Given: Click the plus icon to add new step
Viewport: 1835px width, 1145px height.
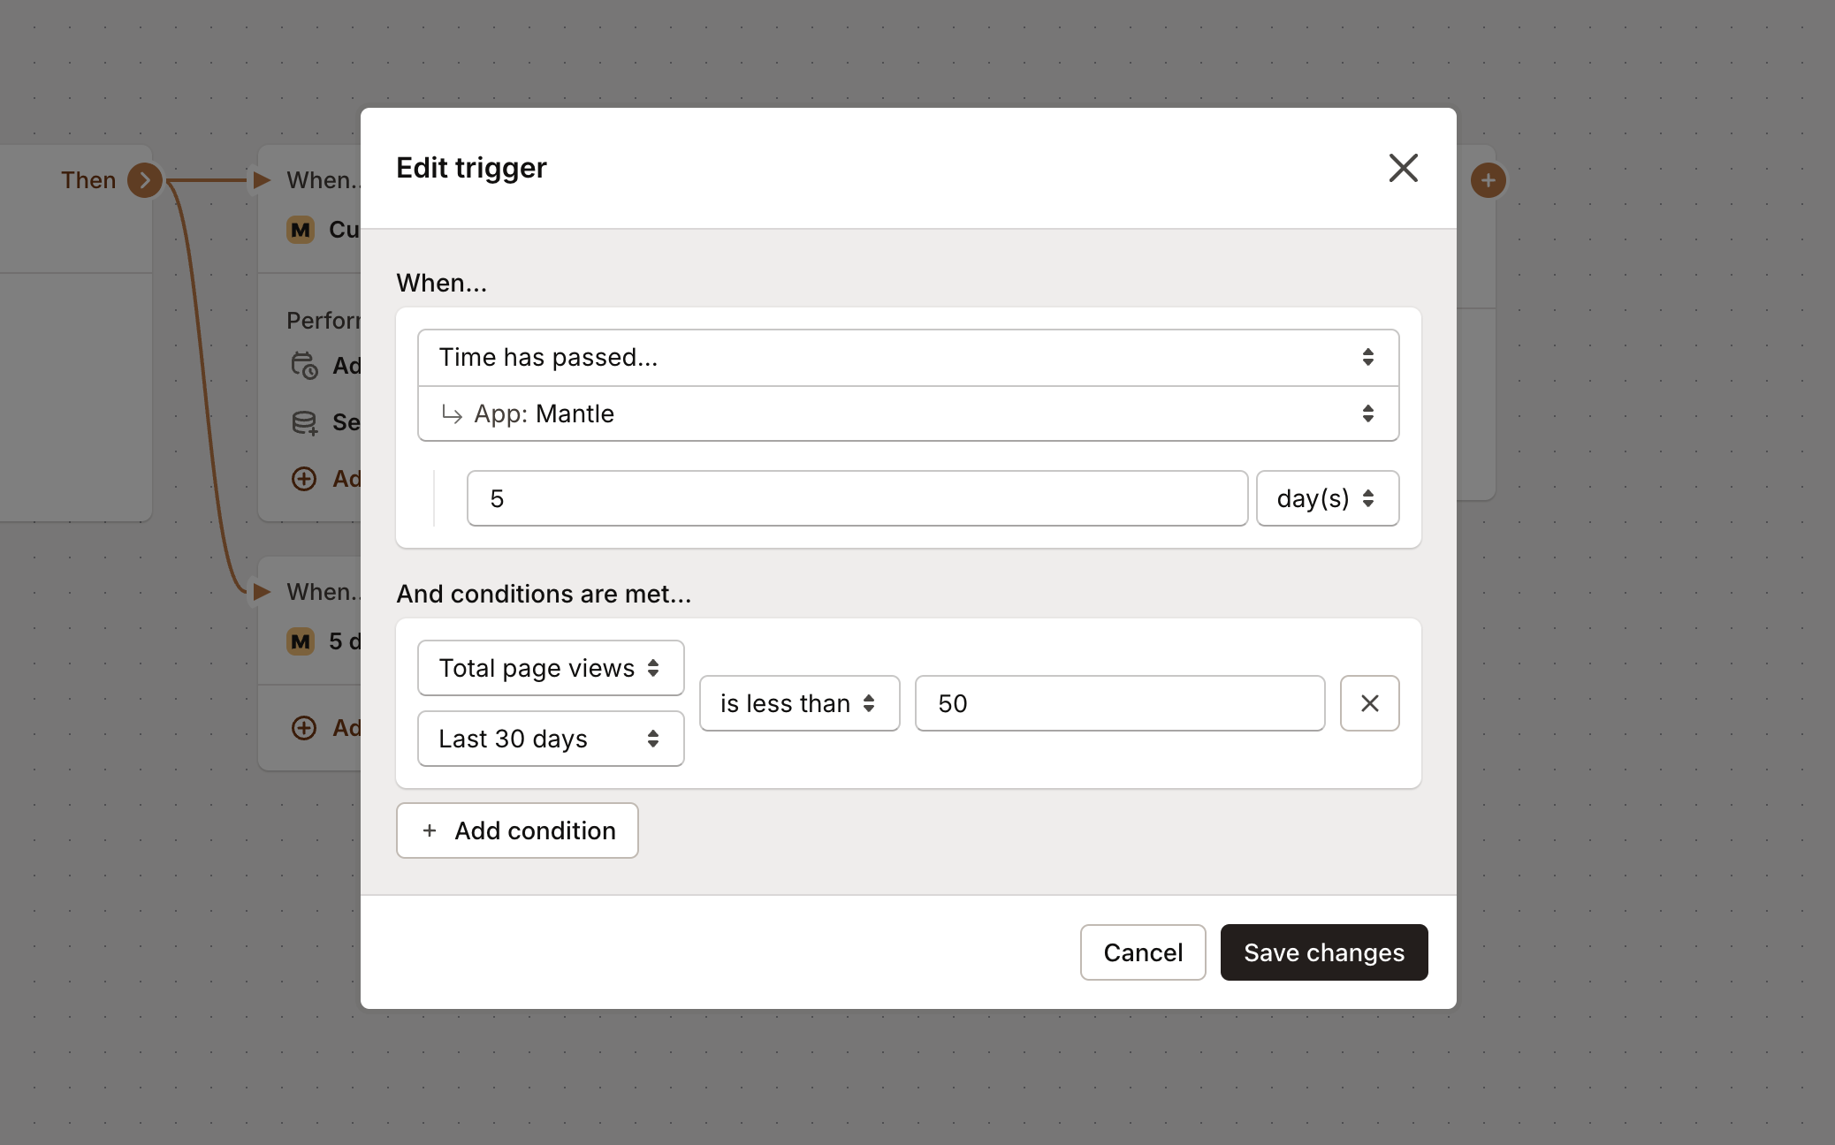Looking at the screenshot, I should tap(1488, 179).
